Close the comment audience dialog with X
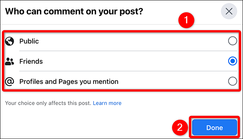 [x=229, y=11]
